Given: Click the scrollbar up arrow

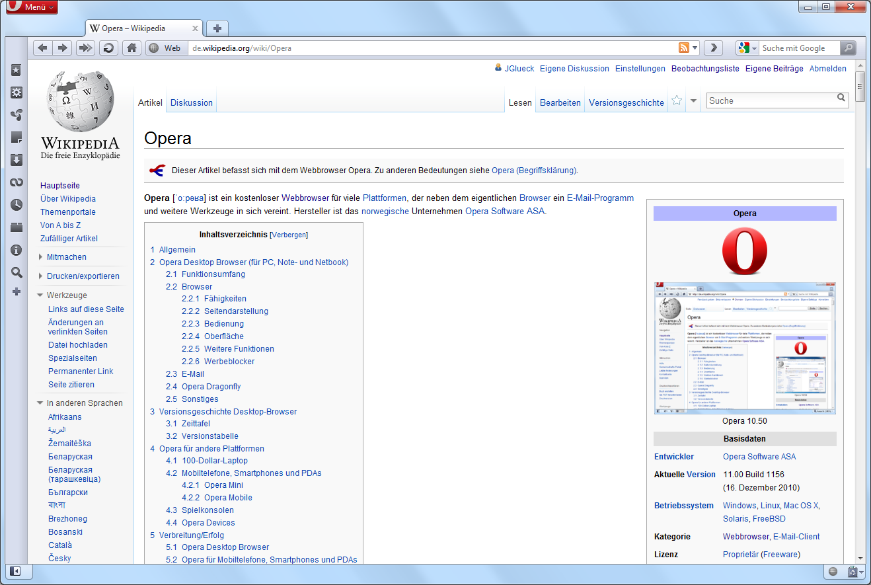Looking at the screenshot, I should point(860,65).
